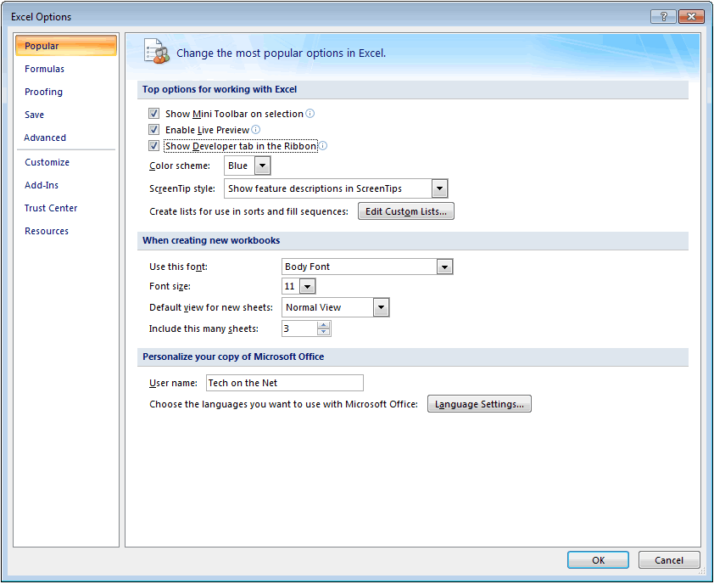Screen dimensions: 714x584
Task: Click the Excel options header icon
Action: click(x=157, y=52)
